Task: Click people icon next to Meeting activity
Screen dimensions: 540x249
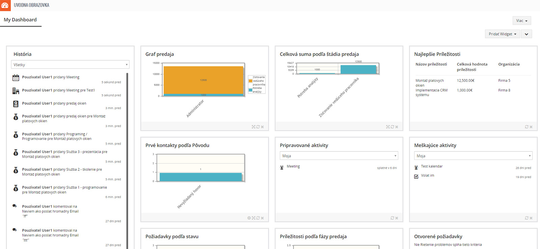Action: coord(282,167)
